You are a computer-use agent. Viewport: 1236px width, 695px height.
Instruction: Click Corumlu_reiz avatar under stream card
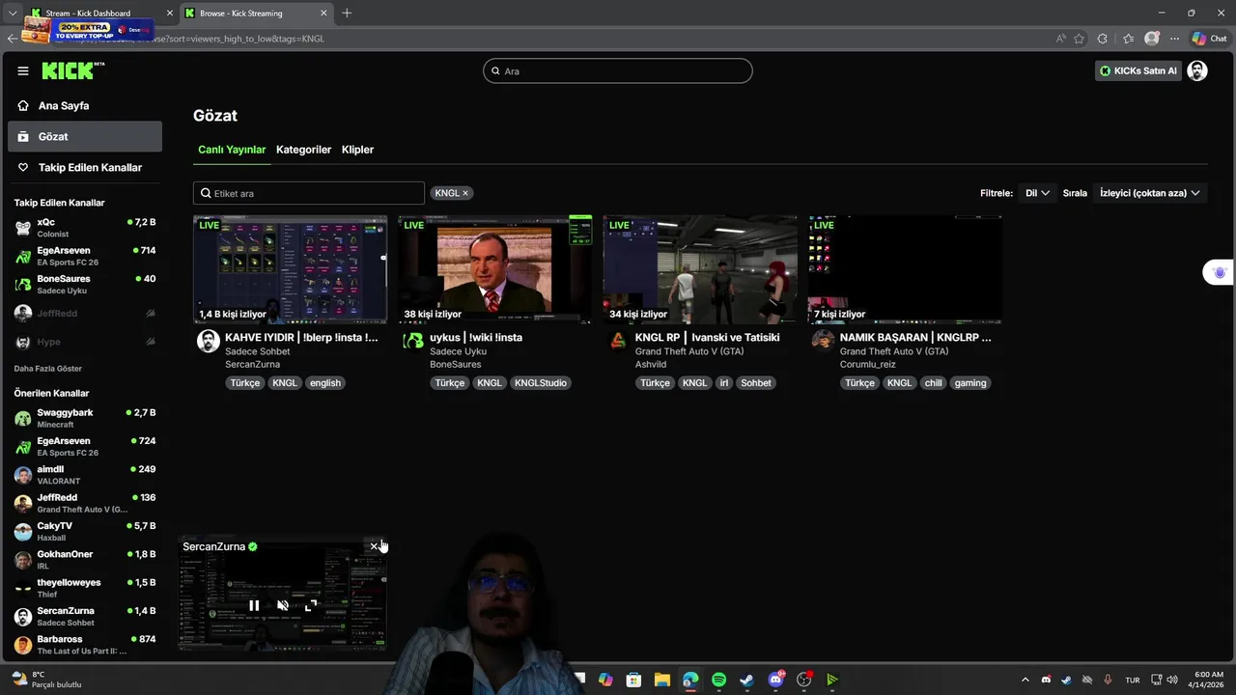tap(823, 341)
